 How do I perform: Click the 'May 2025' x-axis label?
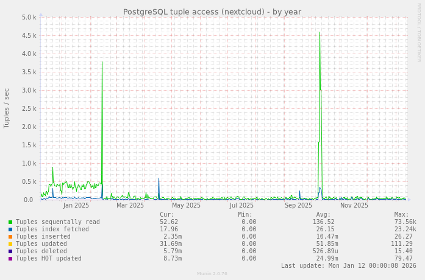pos(186,205)
